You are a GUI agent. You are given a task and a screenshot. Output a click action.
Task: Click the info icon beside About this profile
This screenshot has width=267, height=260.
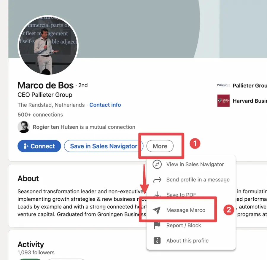pyautogui.click(x=157, y=240)
